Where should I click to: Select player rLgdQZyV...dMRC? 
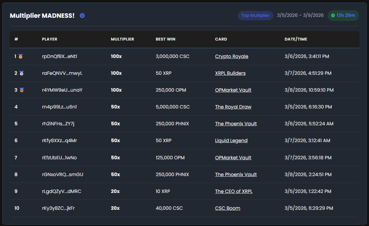pyautogui.click(x=61, y=191)
